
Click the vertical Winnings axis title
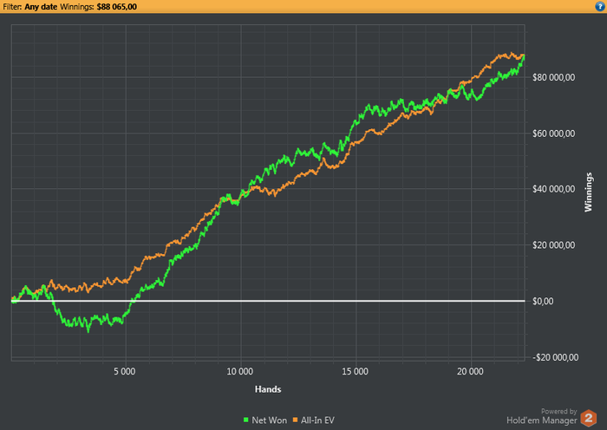[x=589, y=192]
